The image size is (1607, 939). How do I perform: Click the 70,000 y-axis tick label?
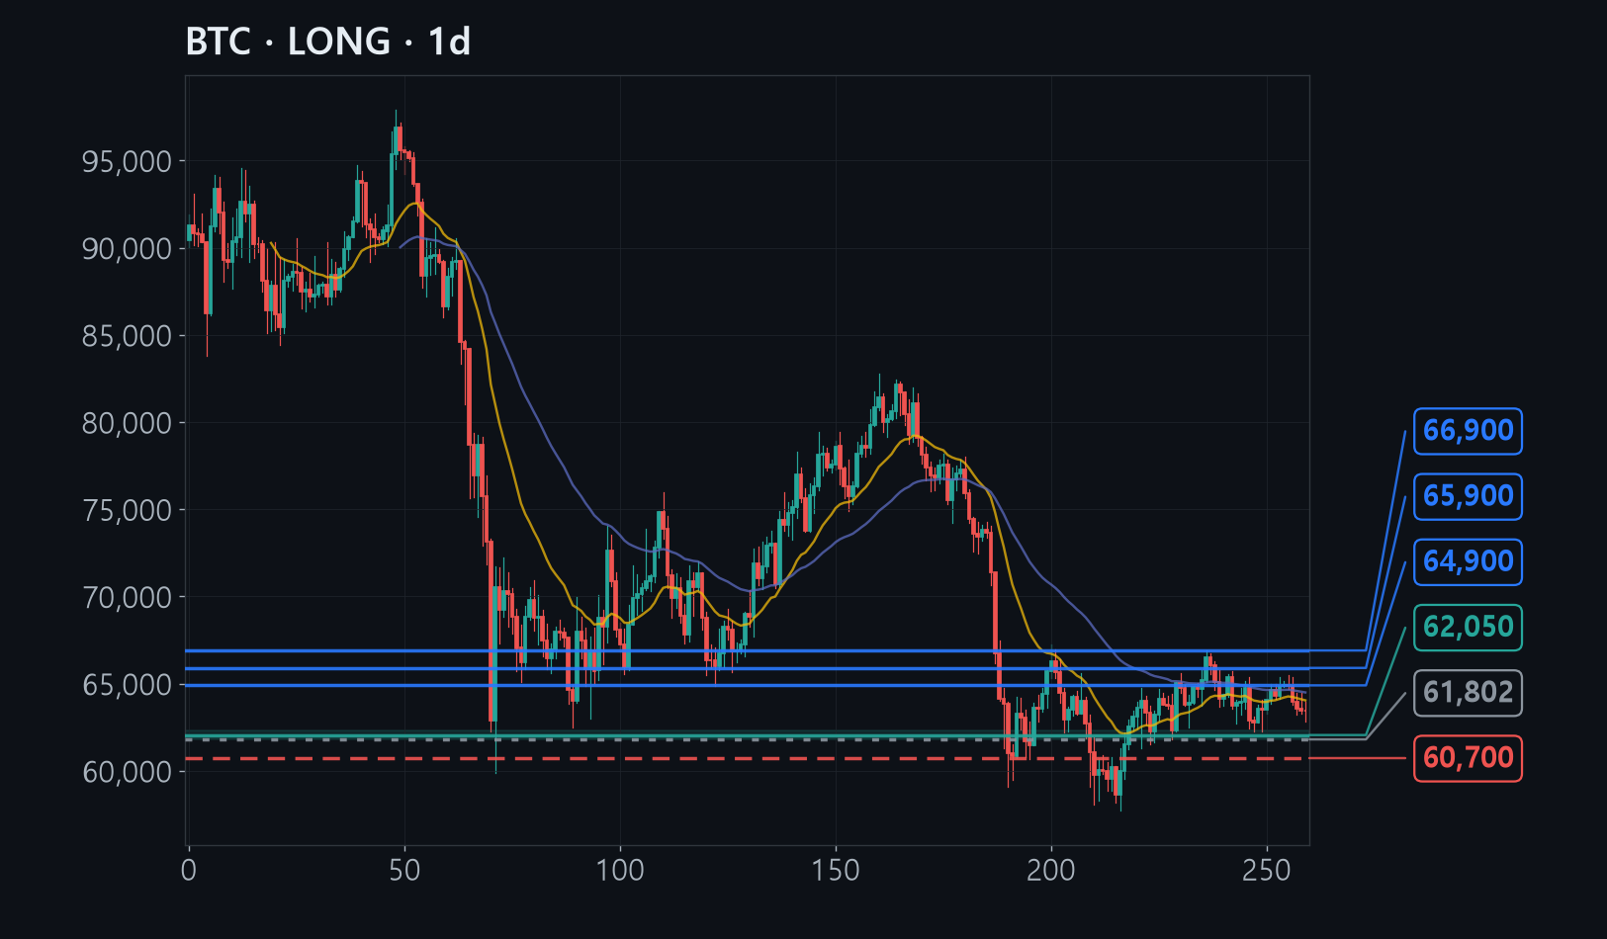click(x=127, y=597)
